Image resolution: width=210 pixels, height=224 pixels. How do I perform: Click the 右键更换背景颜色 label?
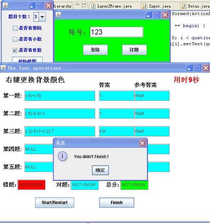click(x=35, y=80)
